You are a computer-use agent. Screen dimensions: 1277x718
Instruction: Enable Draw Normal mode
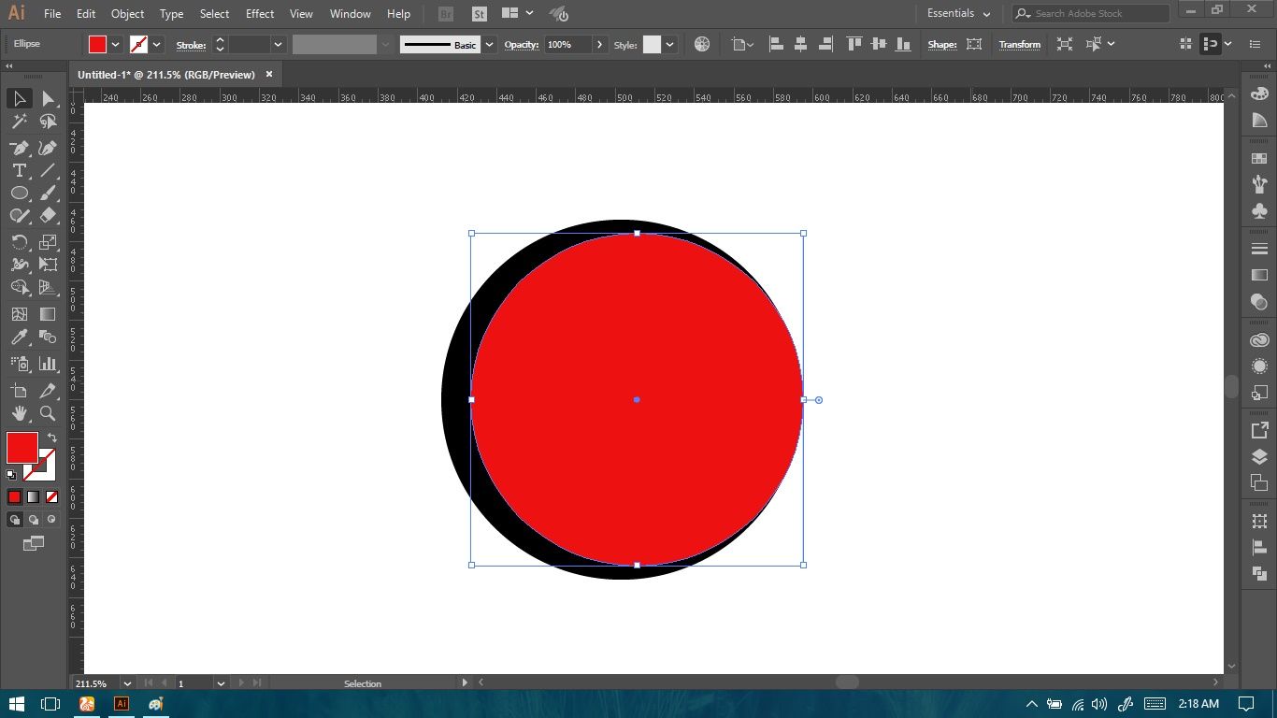click(x=15, y=520)
